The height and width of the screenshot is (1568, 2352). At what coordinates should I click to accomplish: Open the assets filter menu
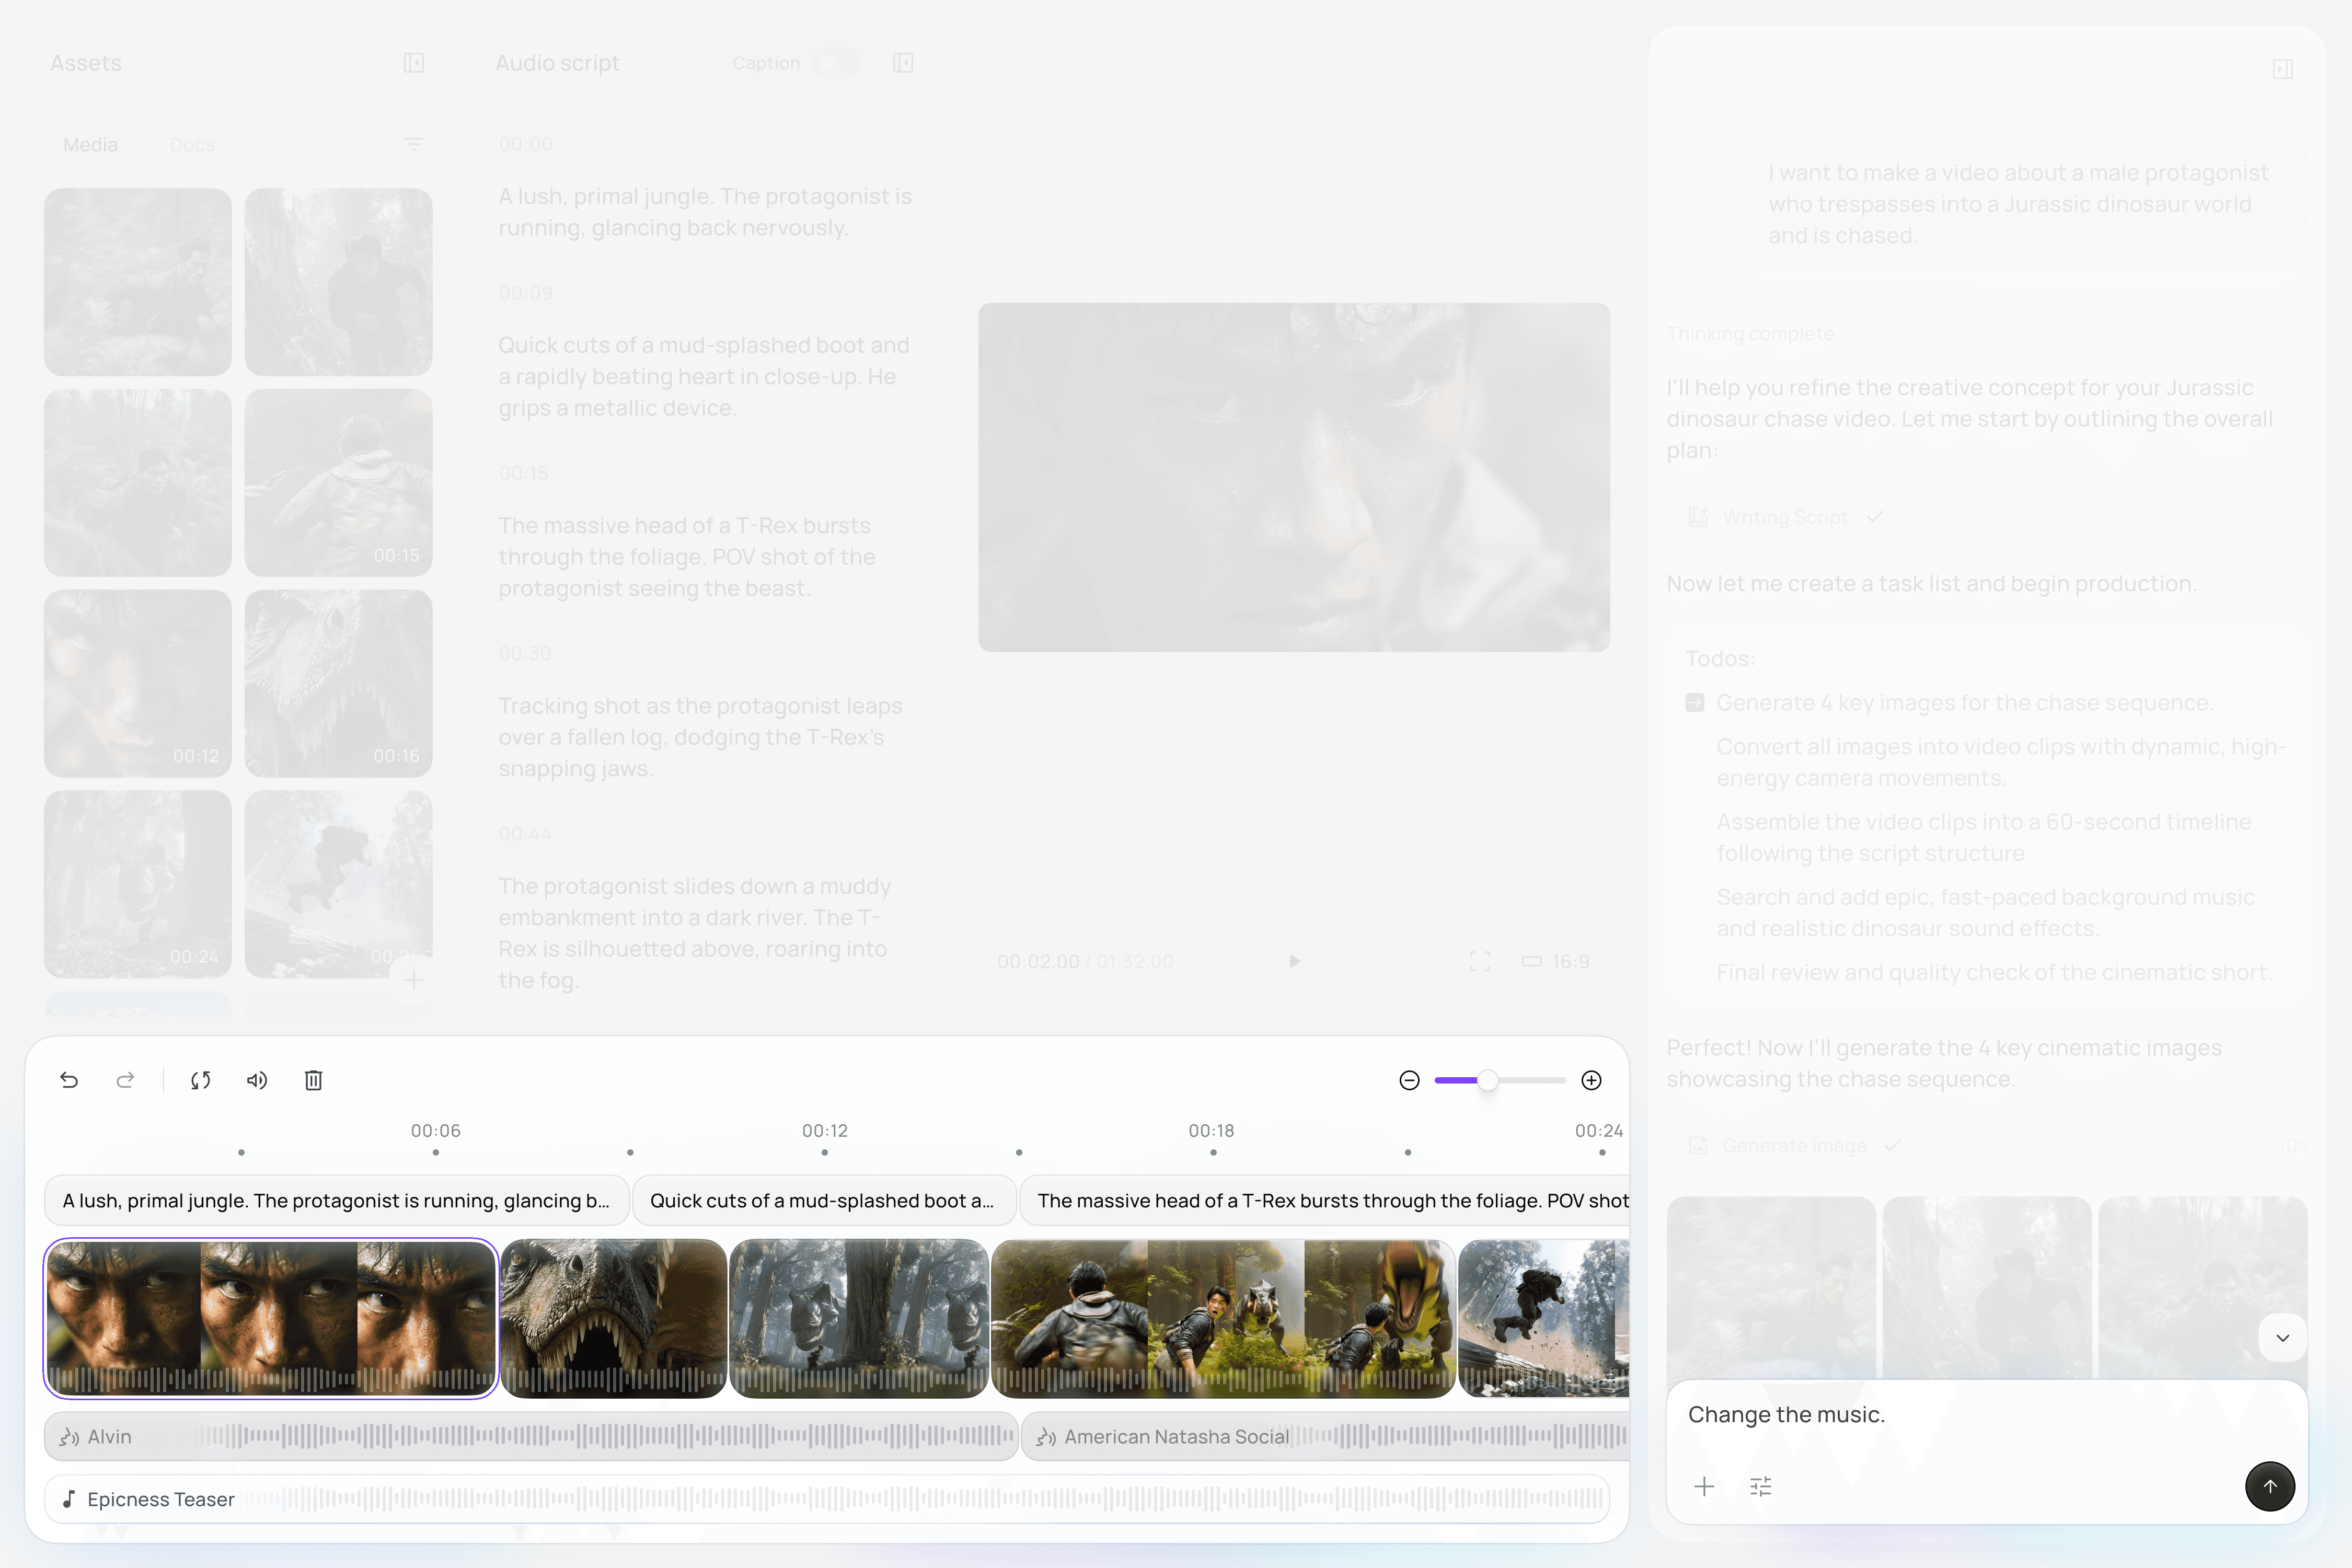click(413, 144)
